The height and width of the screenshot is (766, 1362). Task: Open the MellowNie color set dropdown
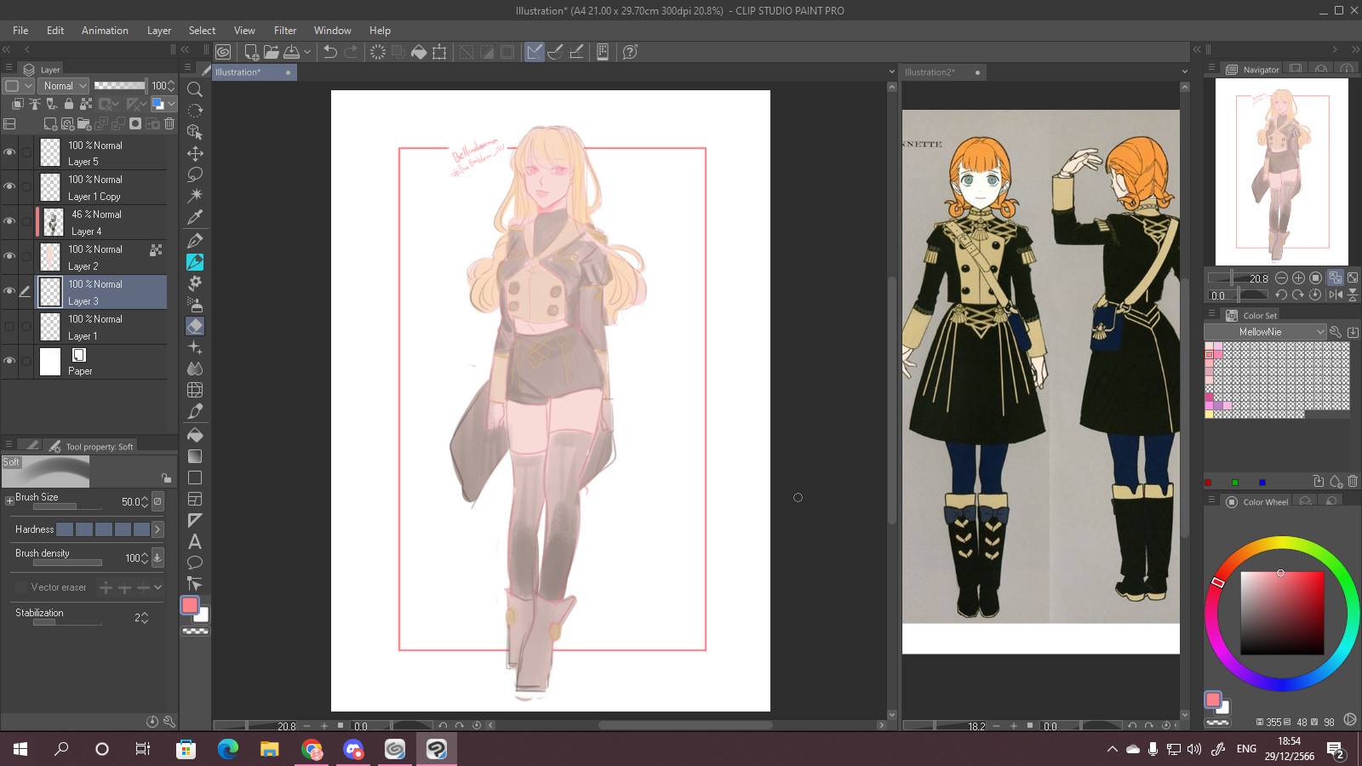(x=1265, y=332)
